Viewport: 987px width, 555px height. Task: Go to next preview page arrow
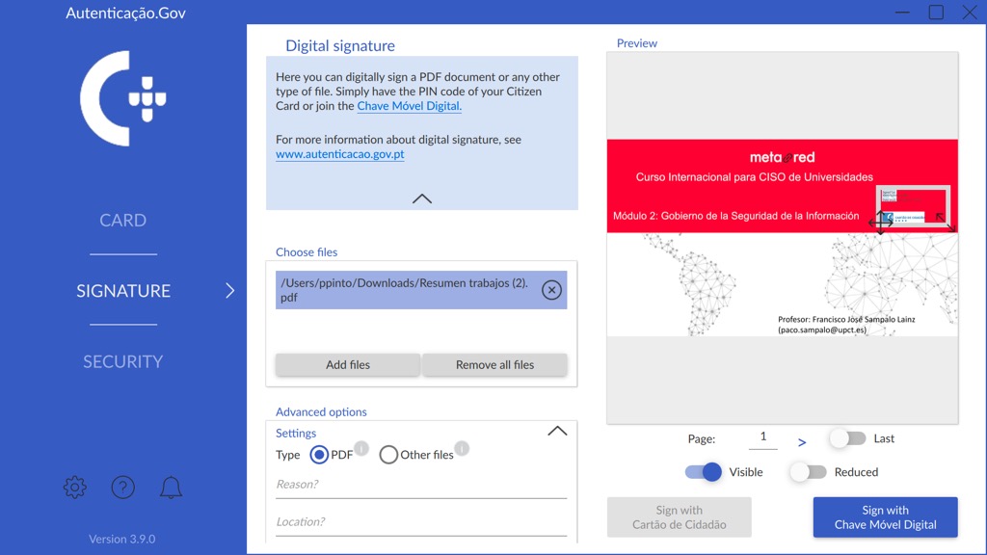802,442
